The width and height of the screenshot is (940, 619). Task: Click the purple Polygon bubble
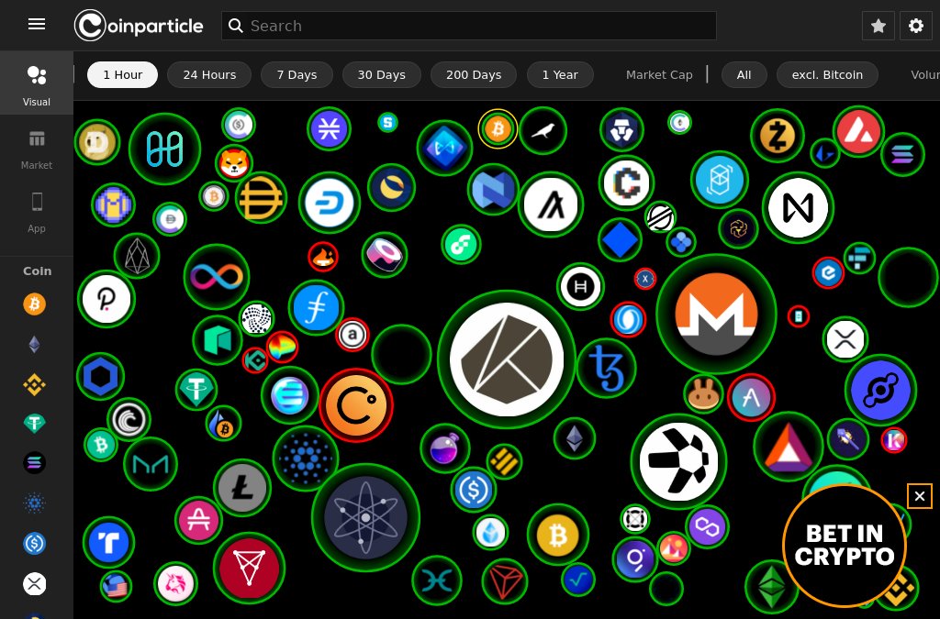707,526
